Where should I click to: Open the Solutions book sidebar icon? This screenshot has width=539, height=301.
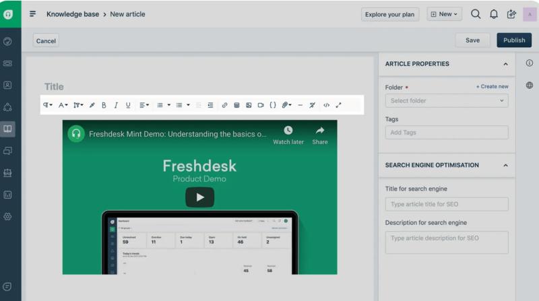pyautogui.click(x=7, y=129)
